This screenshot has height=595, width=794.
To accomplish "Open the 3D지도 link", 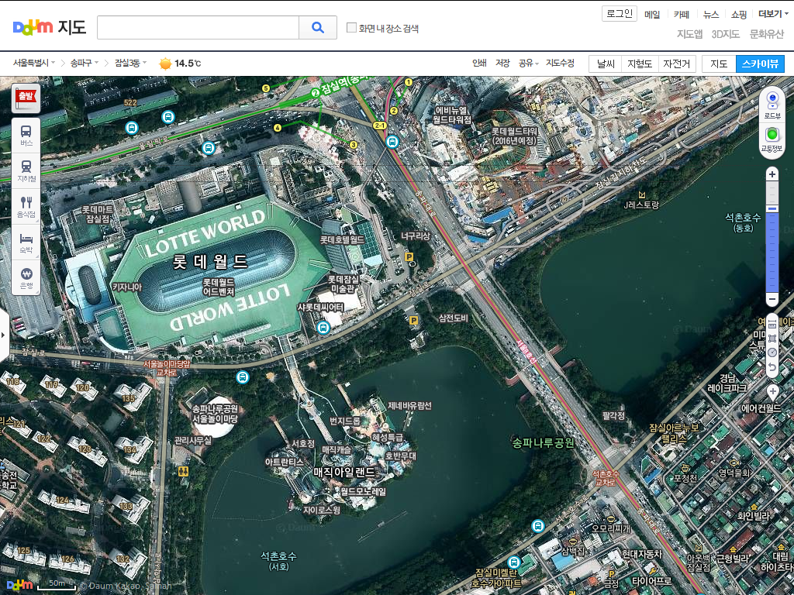I will click(726, 34).
